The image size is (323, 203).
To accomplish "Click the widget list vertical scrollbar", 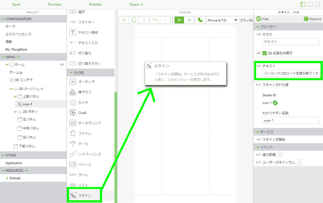I will tap(116, 147).
